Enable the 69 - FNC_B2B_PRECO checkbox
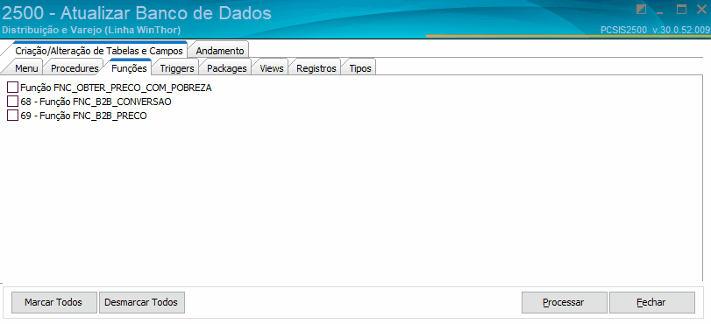Viewport: 711px width, 324px height. (x=13, y=116)
